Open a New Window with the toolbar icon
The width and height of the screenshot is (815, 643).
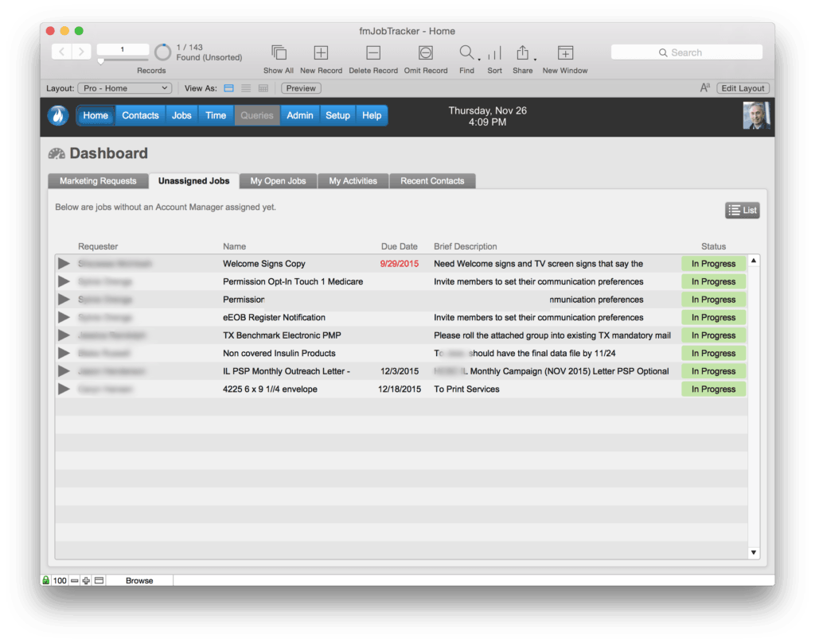coord(565,52)
